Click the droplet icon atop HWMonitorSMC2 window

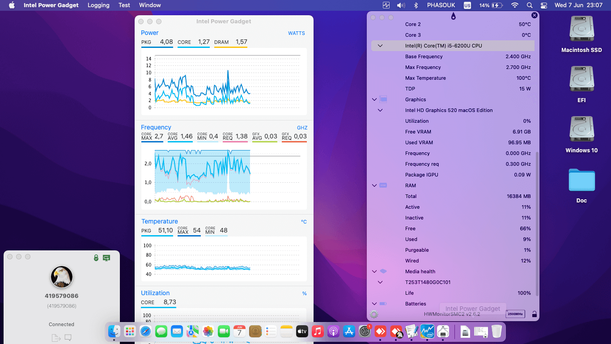point(453,16)
